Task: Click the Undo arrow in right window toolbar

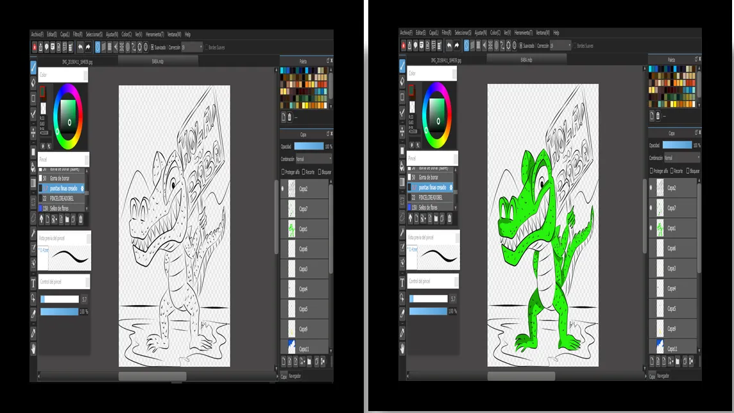Action: coord(448,46)
